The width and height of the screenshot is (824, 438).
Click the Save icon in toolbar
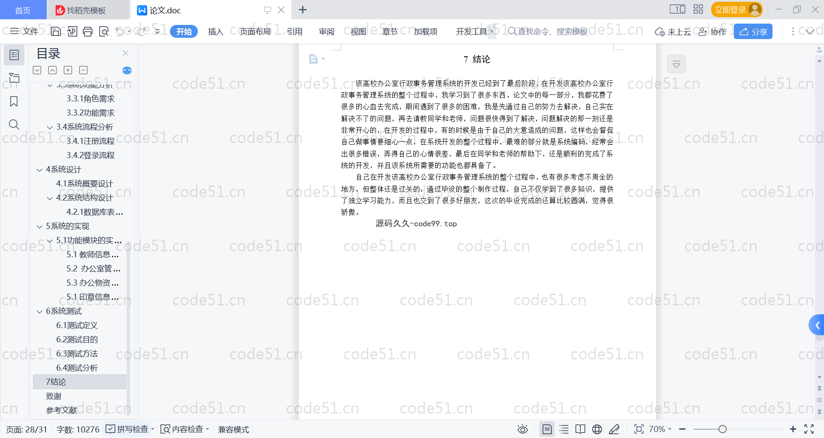56,31
